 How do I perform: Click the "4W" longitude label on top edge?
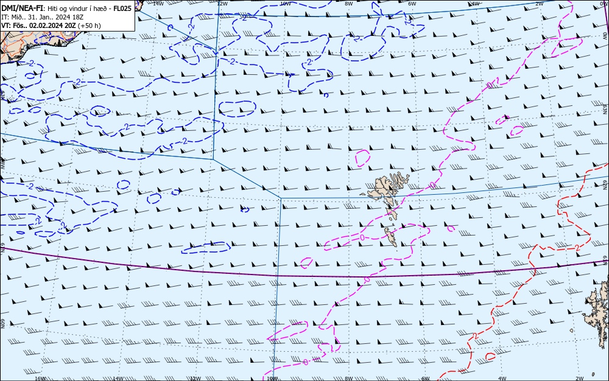point(476,4)
